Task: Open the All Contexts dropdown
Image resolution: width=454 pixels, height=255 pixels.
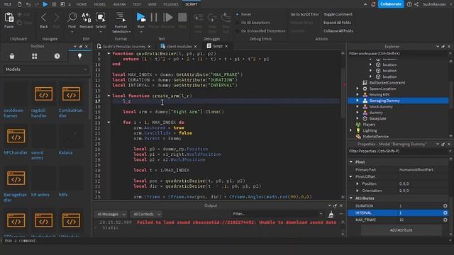Action: [147, 214]
